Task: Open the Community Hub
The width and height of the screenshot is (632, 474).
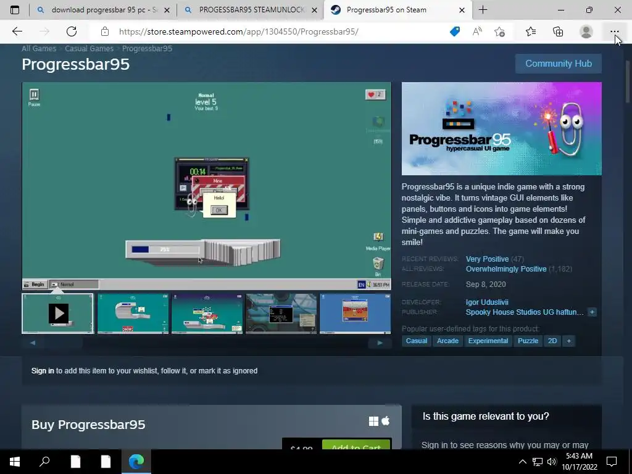Action: tap(558, 64)
